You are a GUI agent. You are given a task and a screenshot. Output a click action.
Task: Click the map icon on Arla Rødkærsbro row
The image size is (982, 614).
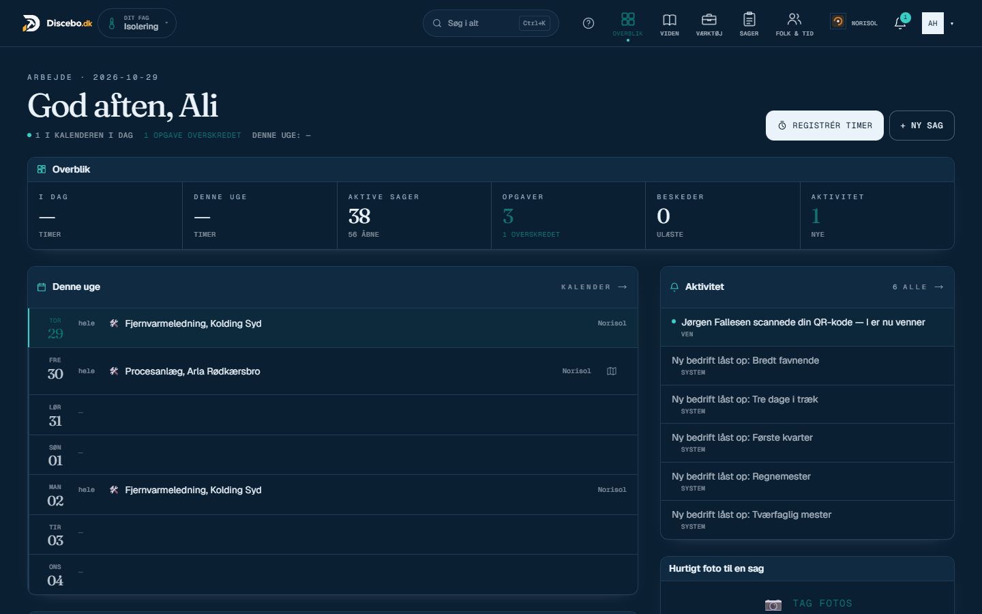612,371
